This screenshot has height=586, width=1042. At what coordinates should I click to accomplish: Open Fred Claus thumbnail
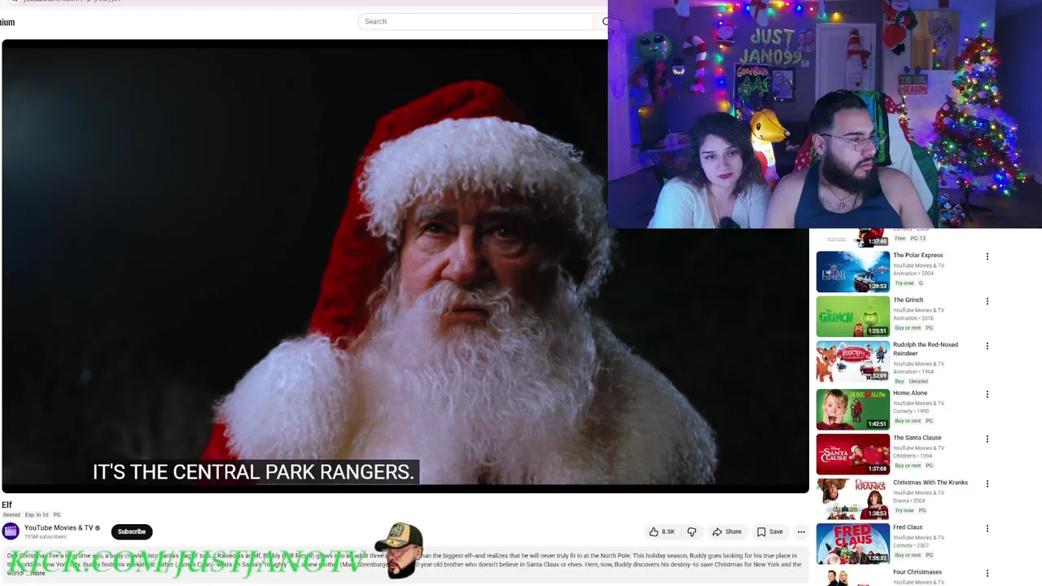tap(853, 544)
